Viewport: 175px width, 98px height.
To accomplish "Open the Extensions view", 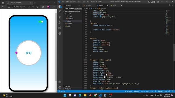I will 60,28.
